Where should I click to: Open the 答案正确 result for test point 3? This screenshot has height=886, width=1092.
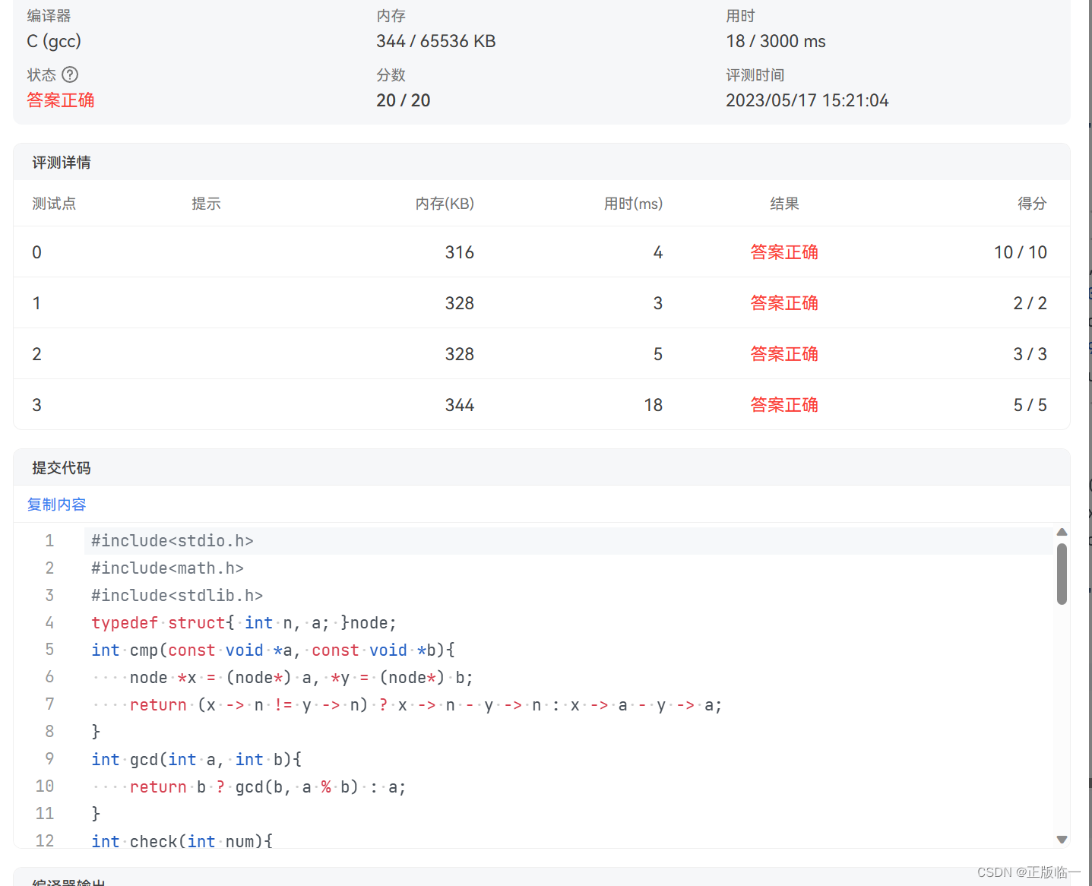tap(784, 404)
